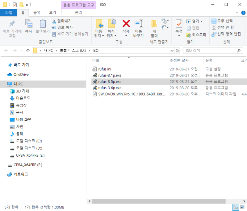Refresh the ISO folder view

pyautogui.click(x=177, y=51)
